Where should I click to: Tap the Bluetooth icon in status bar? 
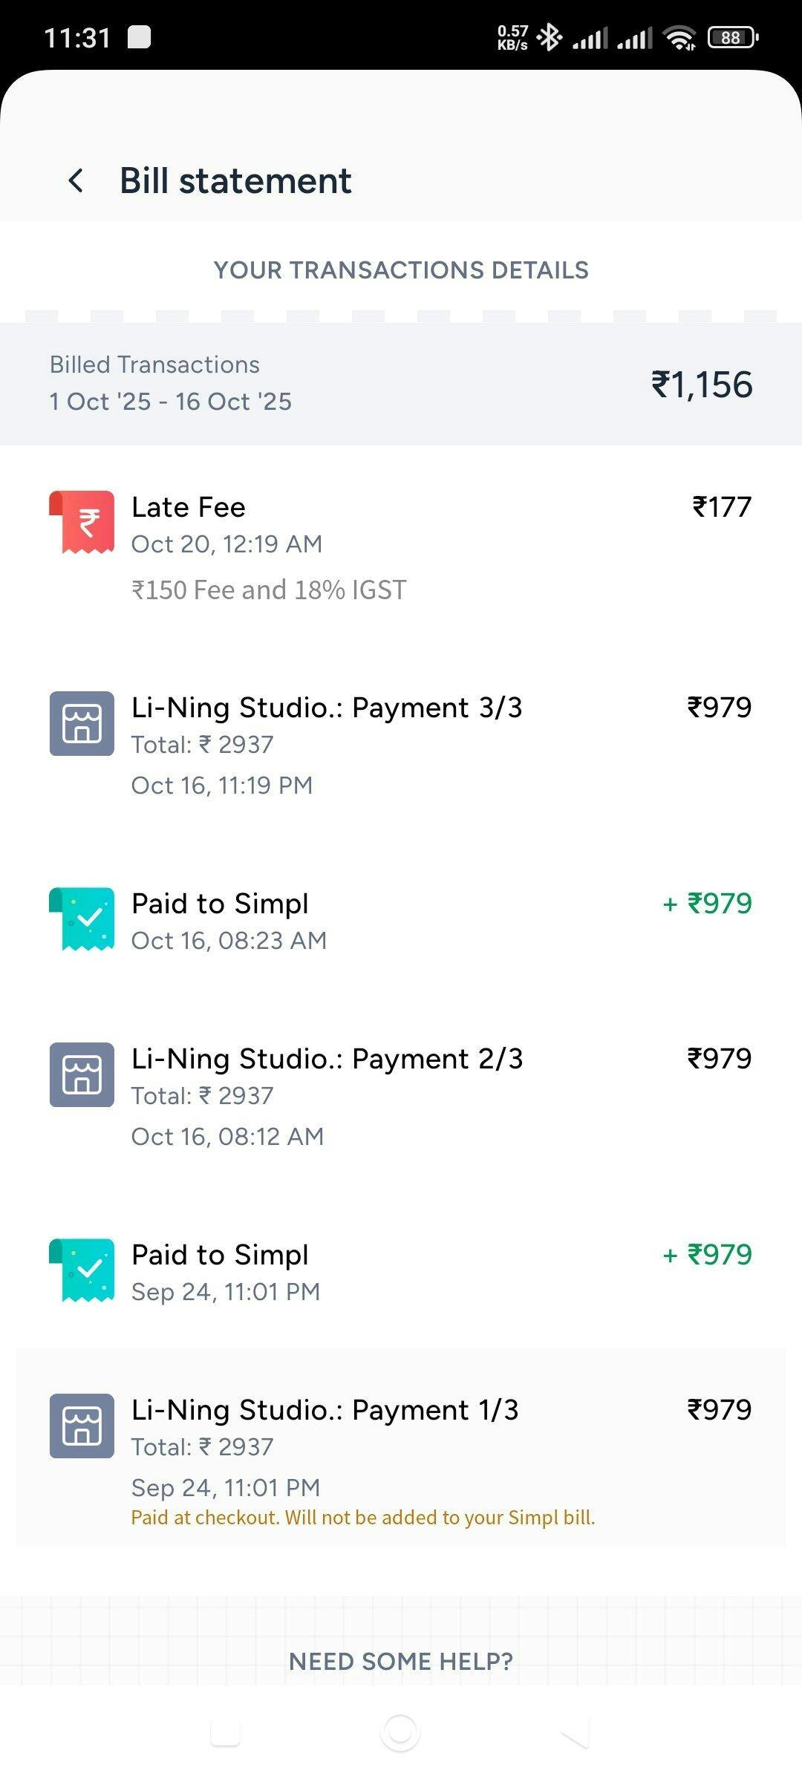click(550, 37)
